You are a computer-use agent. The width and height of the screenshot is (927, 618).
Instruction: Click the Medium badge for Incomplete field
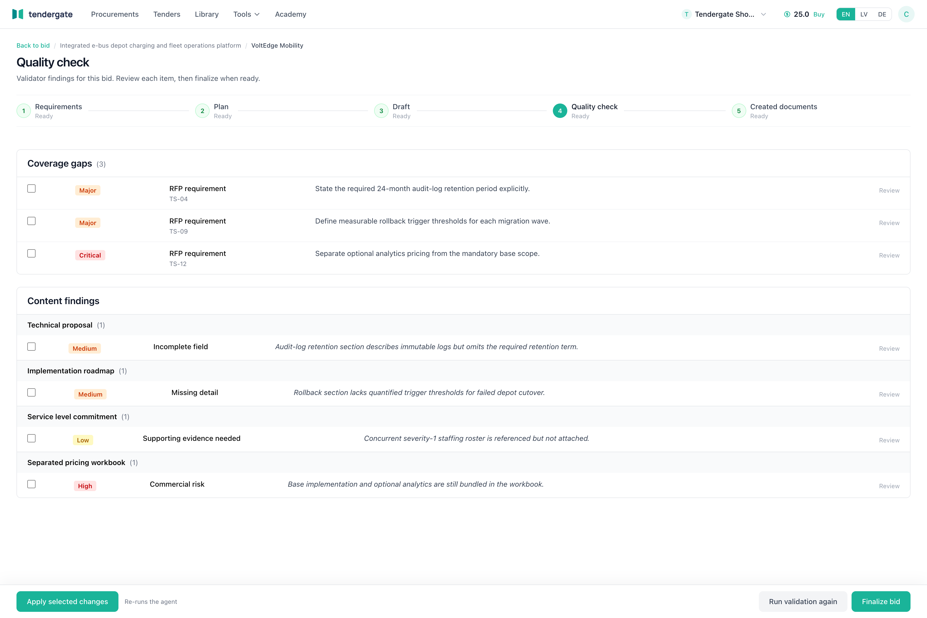(x=84, y=348)
